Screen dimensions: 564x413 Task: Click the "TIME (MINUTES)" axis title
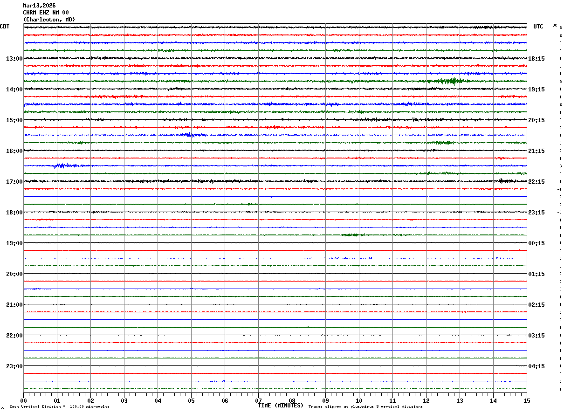(281, 406)
